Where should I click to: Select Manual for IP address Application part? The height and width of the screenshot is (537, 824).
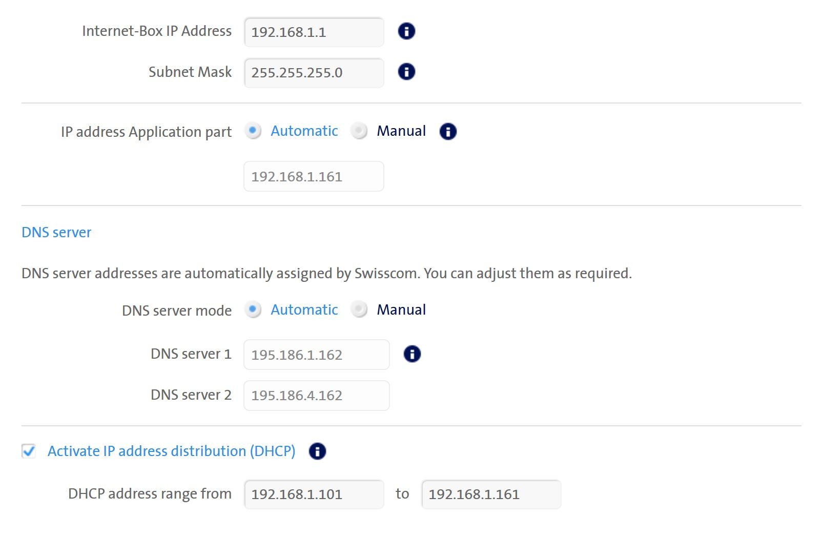(359, 131)
